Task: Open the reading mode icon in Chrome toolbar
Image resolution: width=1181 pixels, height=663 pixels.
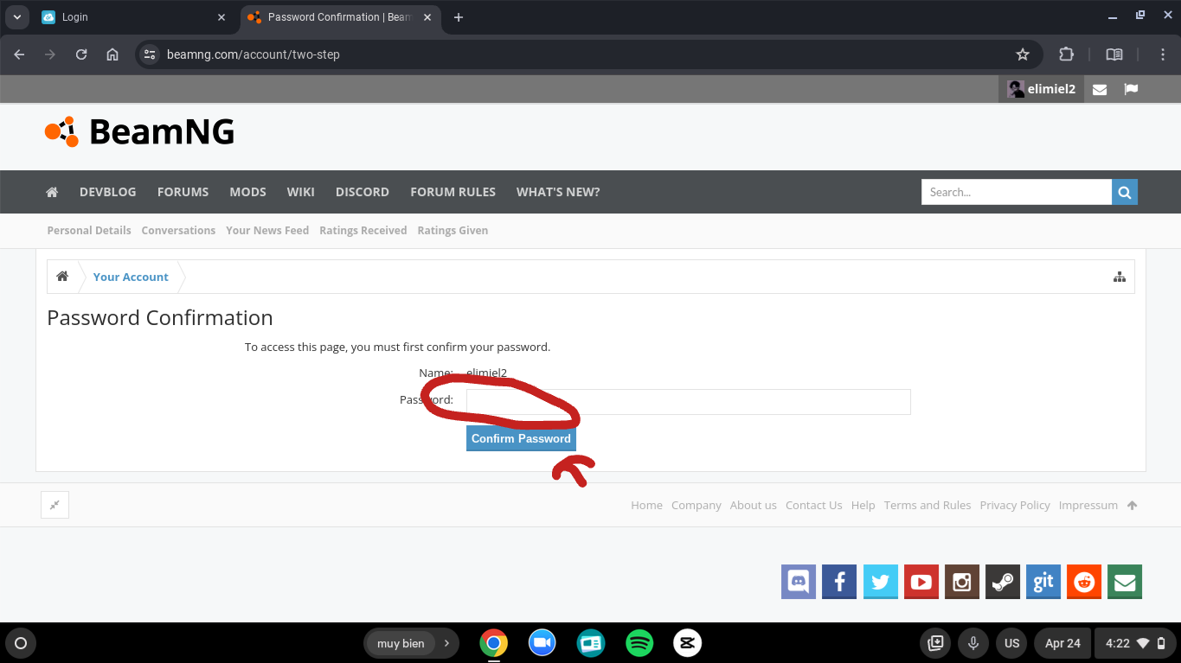Action: coord(1114,54)
